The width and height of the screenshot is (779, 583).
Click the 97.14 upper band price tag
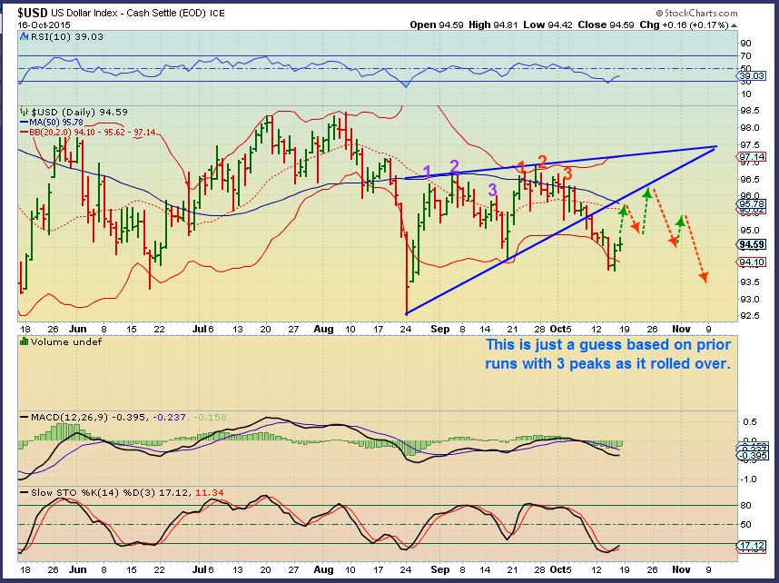click(752, 156)
